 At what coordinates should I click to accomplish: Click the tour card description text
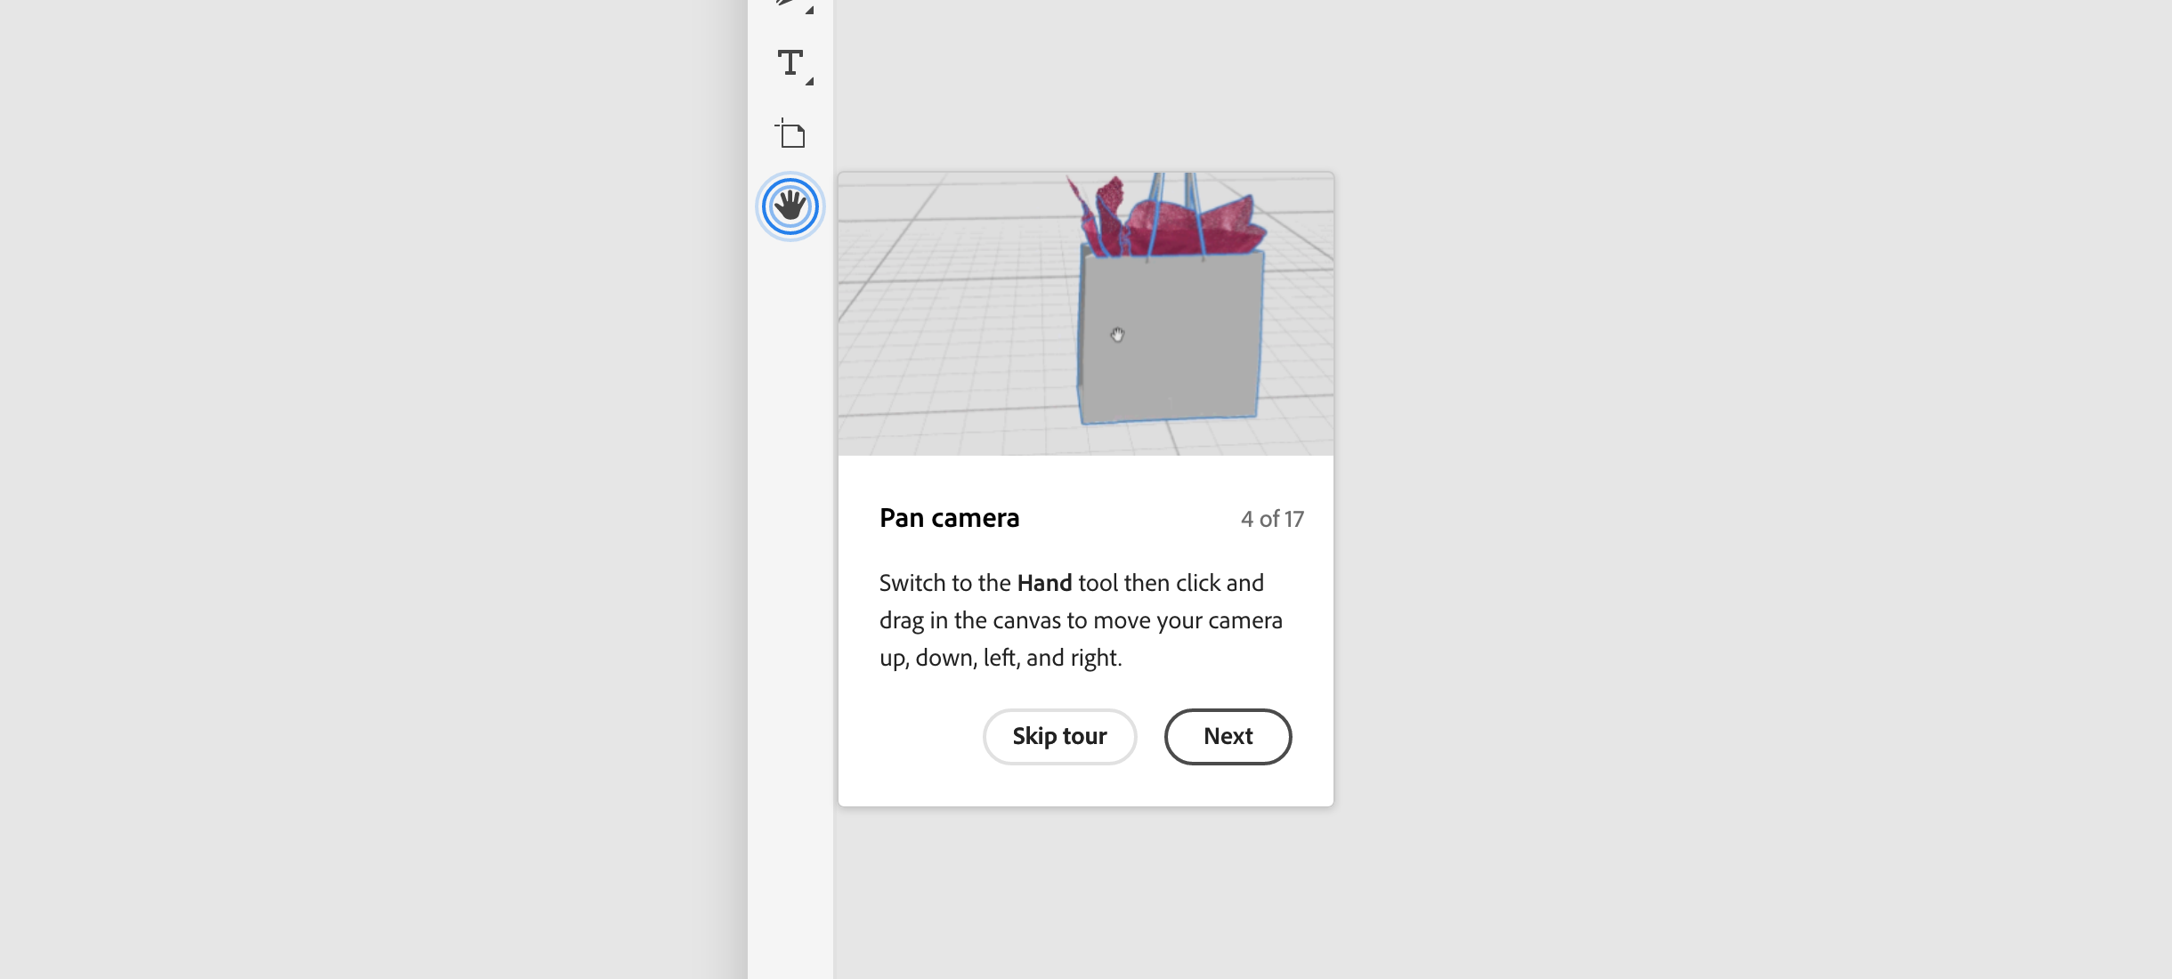(x=1081, y=620)
